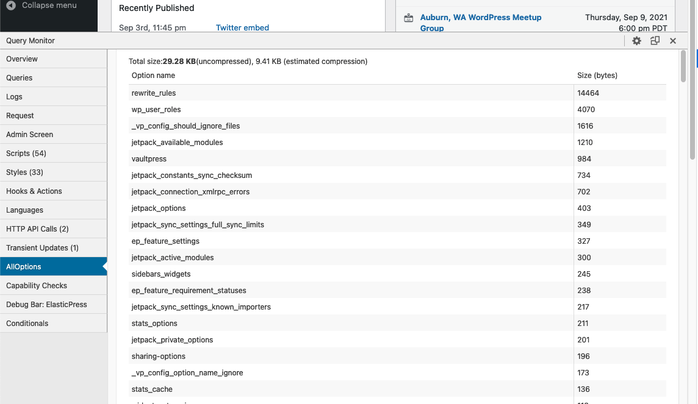View the Capability Checks panel
This screenshot has width=698, height=404.
click(37, 286)
